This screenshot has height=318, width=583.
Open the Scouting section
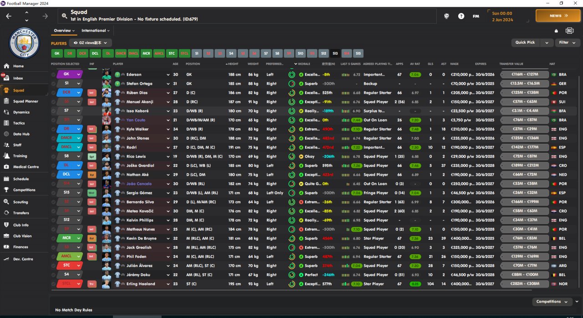(x=20, y=202)
